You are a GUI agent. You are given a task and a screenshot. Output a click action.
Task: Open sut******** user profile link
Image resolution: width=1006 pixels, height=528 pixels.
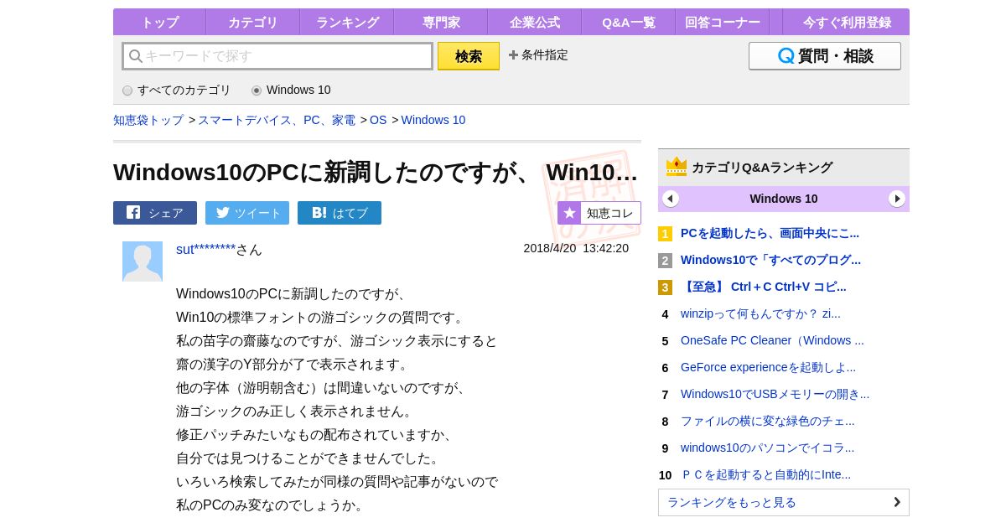pyautogui.click(x=205, y=249)
